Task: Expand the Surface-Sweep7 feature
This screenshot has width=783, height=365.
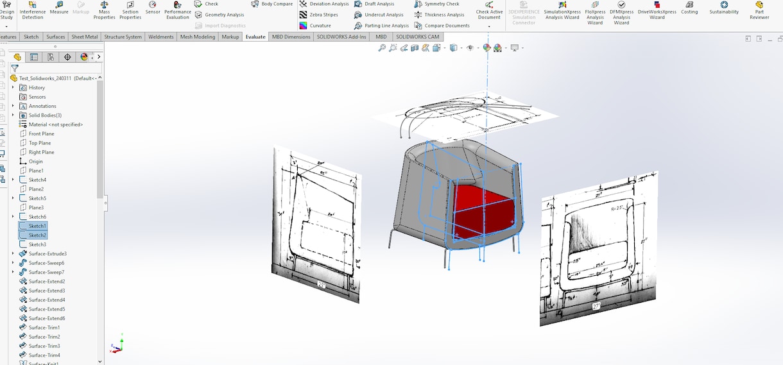Action: (x=13, y=272)
